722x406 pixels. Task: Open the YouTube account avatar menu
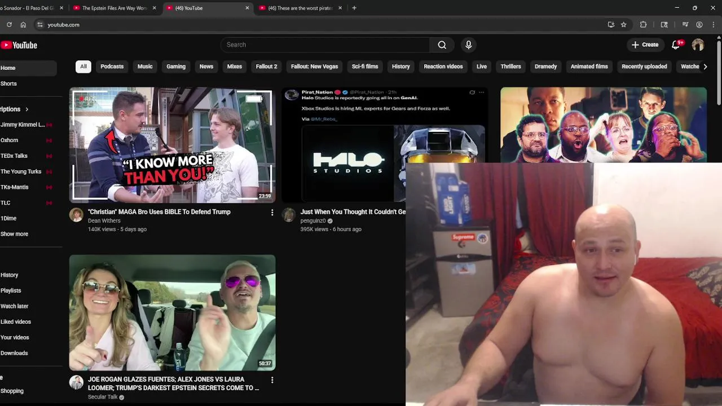point(698,45)
